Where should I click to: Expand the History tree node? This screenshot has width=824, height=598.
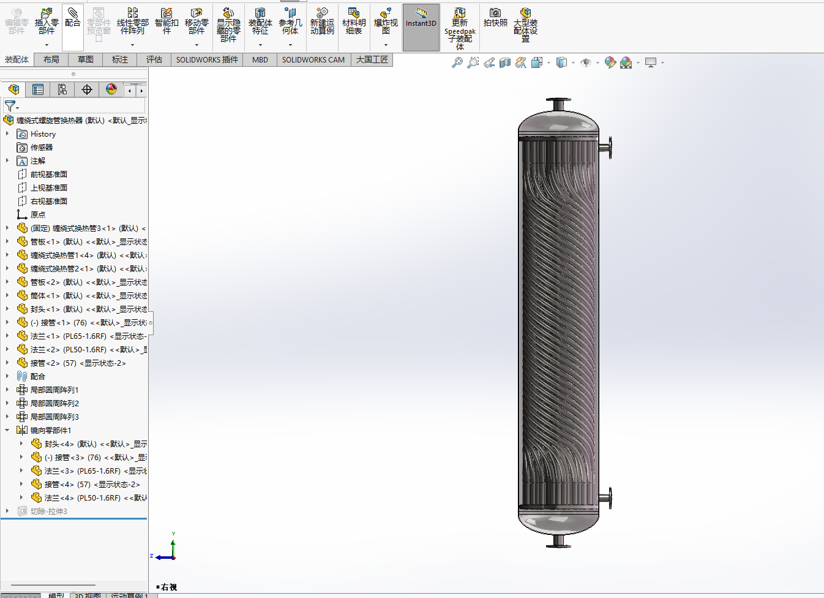click(7, 134)
